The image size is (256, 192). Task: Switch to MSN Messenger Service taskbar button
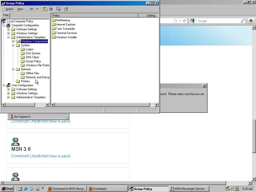point(189,189)
